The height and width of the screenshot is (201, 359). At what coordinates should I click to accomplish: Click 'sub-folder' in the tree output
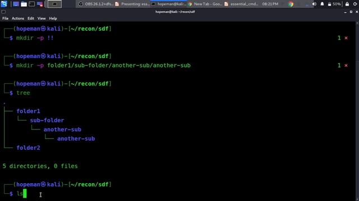coord(47,120)
